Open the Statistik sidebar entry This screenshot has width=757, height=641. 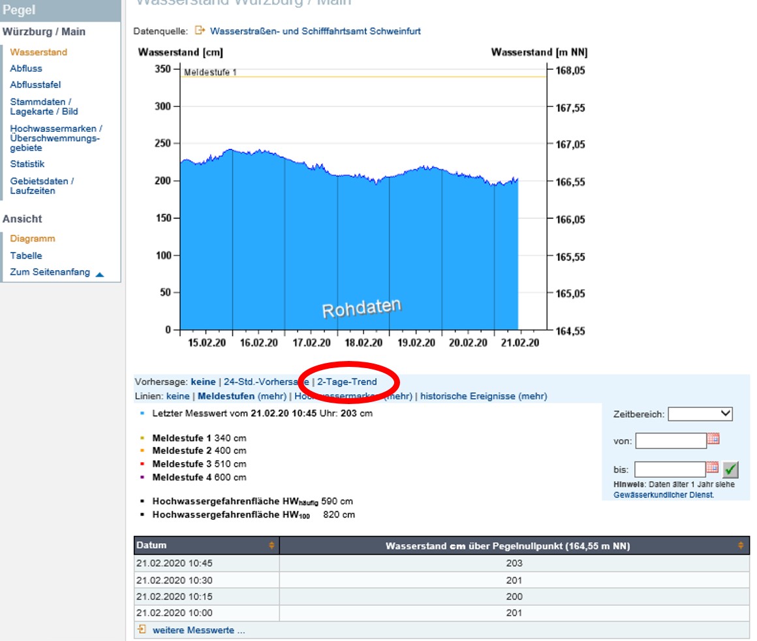pos(27,164)
